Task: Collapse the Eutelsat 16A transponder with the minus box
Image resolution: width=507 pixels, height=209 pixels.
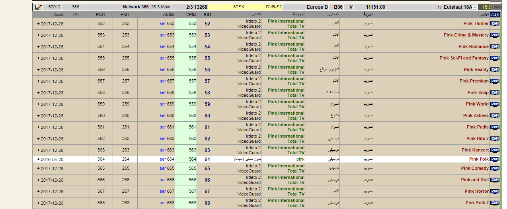Action: (x=474, y=7)
